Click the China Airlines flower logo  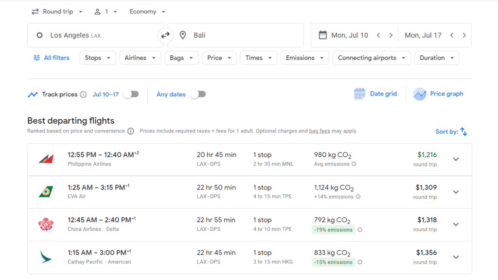pos(46,224)
